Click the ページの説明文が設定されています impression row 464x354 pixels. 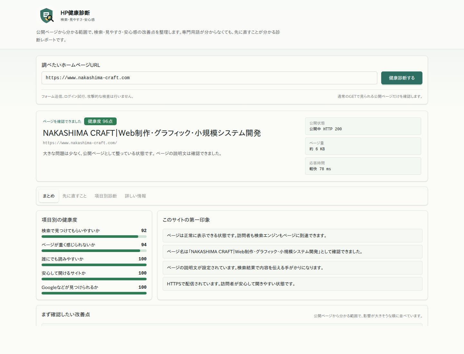click(292, 268)
